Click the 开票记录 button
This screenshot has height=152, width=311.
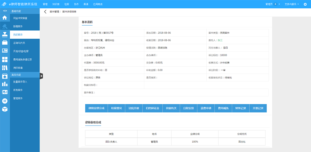click(x=258, y=108)
